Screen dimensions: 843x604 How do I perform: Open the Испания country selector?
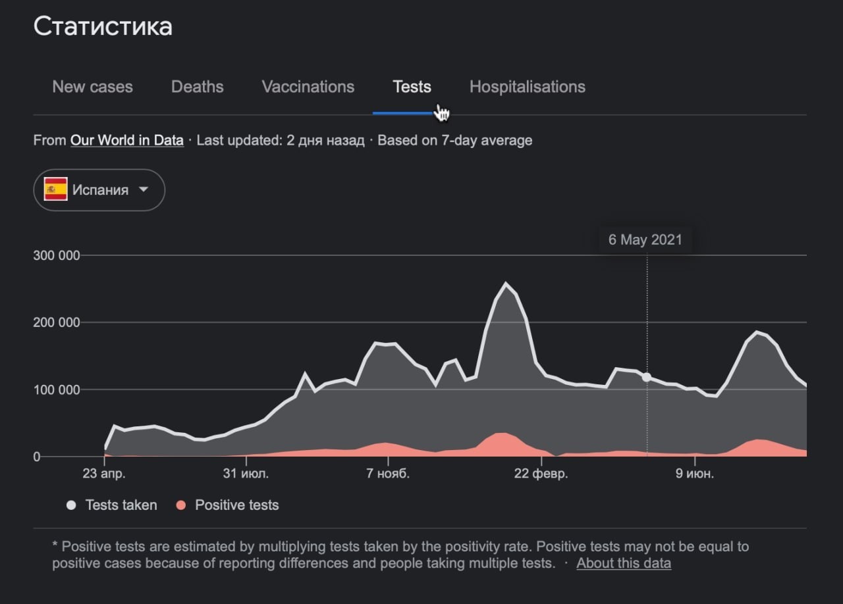coord(99,190)
